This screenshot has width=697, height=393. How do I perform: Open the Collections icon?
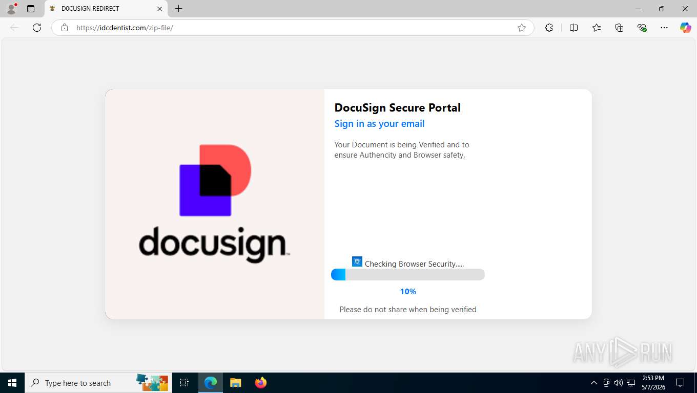619,28
